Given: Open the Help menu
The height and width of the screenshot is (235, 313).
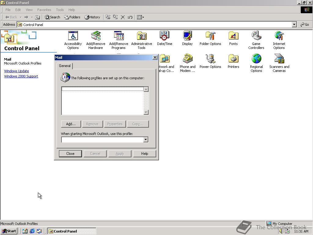Looking at the screenshot, I should (72, 10).
